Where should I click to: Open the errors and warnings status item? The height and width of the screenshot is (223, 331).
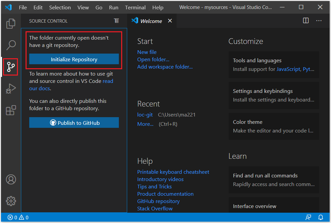(18, 217)
